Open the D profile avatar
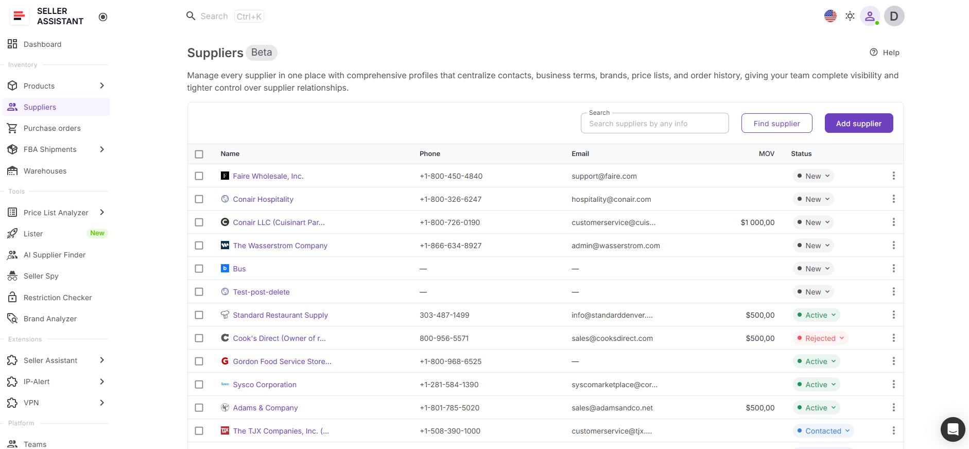The height and width of the screenshot is (449, 969). [x=894, y=16]
